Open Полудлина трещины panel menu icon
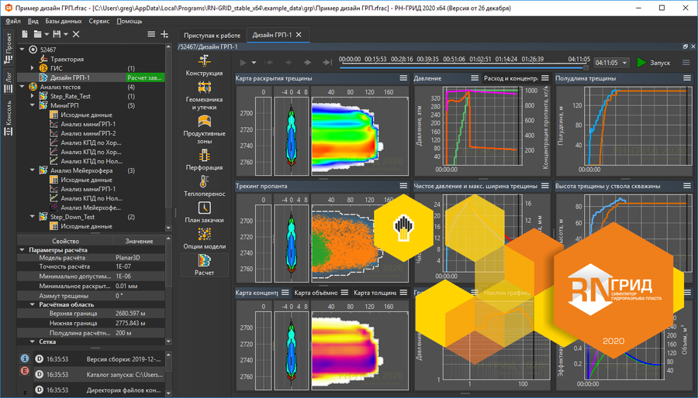 tap(687, 78)
